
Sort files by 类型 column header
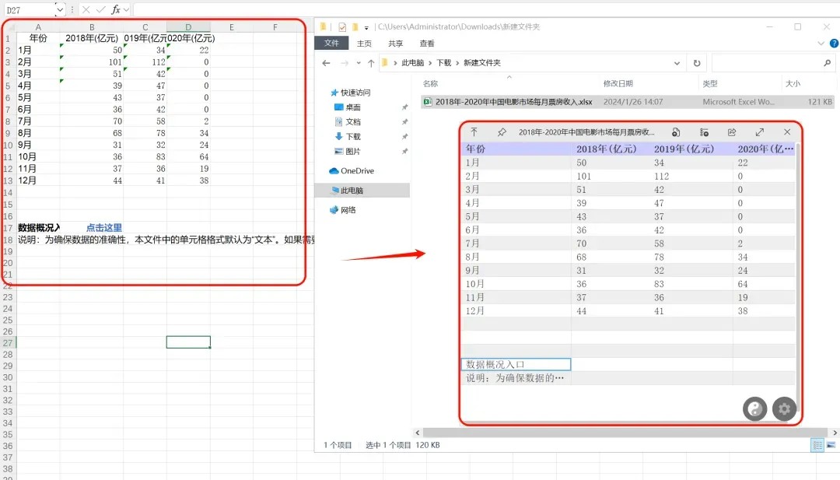pyautogui.click(x=710, y=83)
